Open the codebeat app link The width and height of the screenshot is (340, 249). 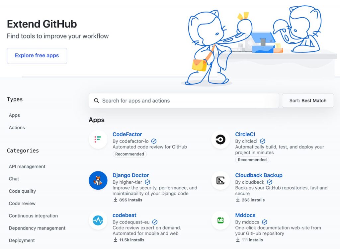pyautogui.click(x=125, y=215)
